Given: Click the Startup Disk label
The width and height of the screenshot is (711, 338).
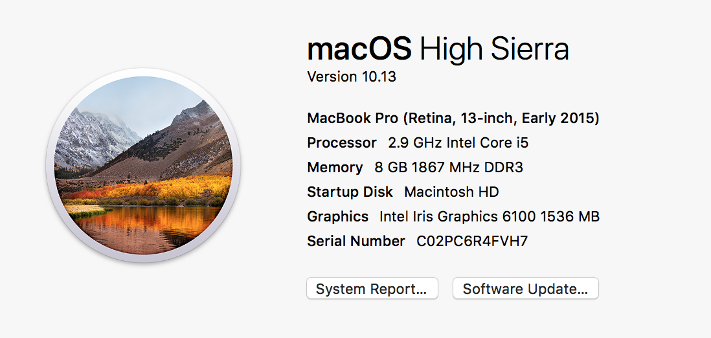Looking at the screenshot, I should tap(350, 192).
